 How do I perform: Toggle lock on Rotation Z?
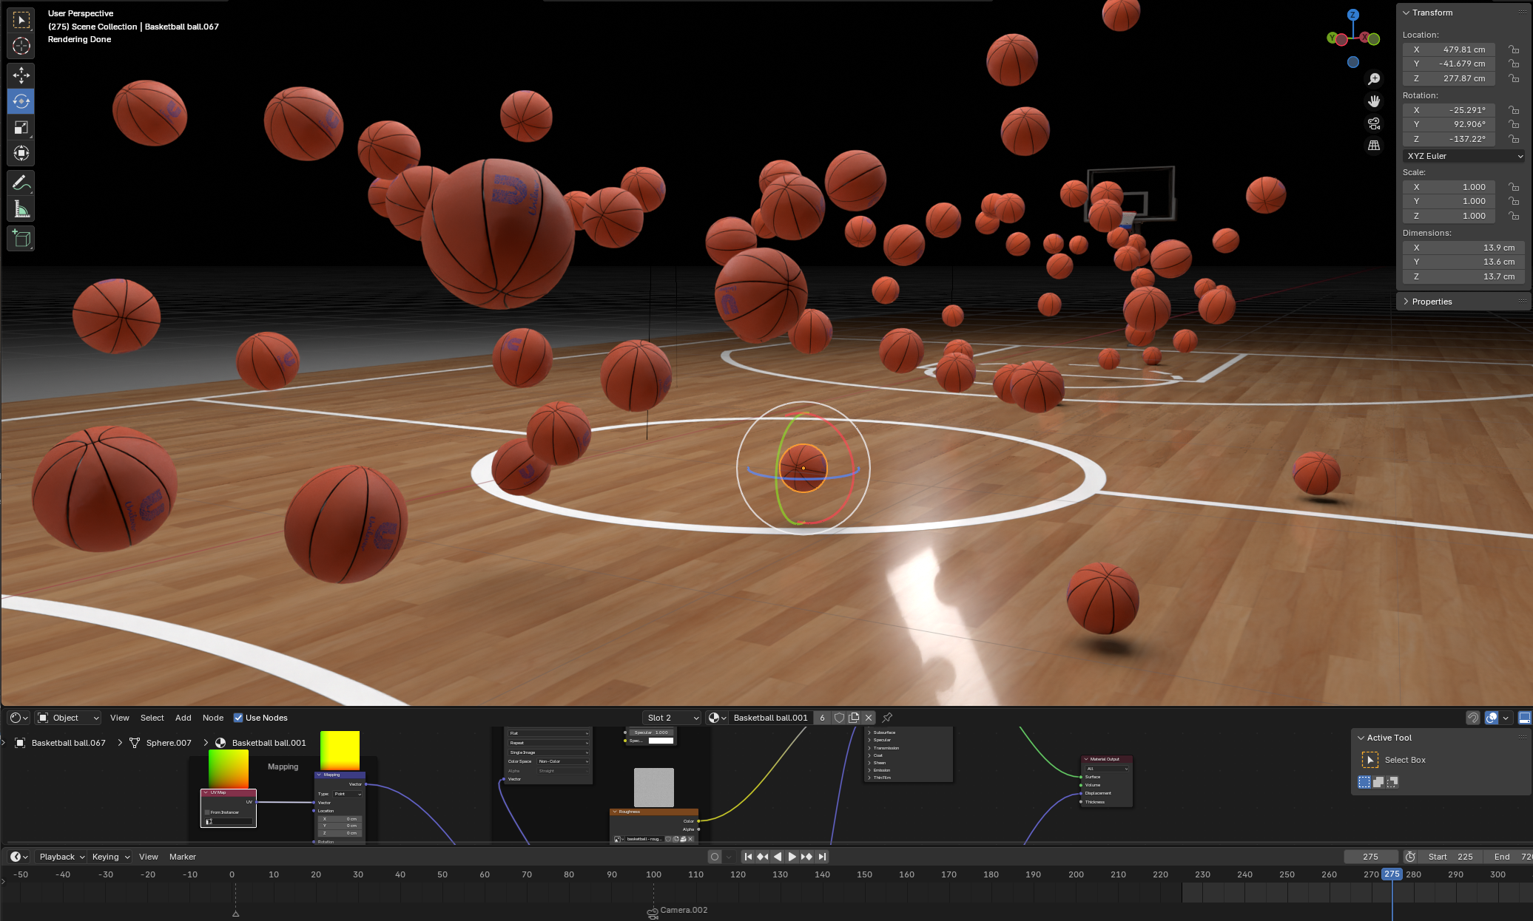pos(1514,139)
